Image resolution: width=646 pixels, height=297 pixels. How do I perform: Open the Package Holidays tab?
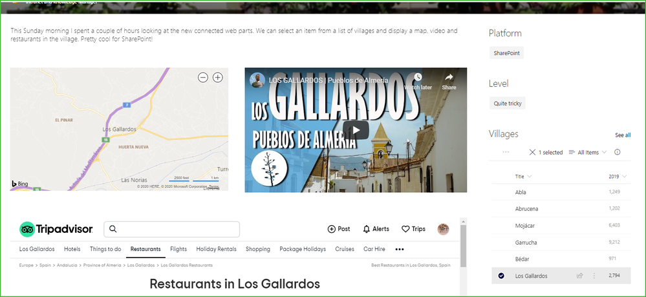point(303,249)
